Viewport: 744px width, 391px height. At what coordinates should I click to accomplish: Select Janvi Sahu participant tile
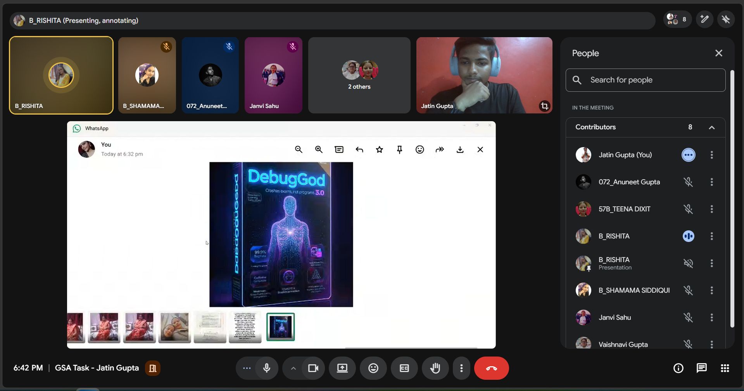pyautogui.click(x=273, y=75)
